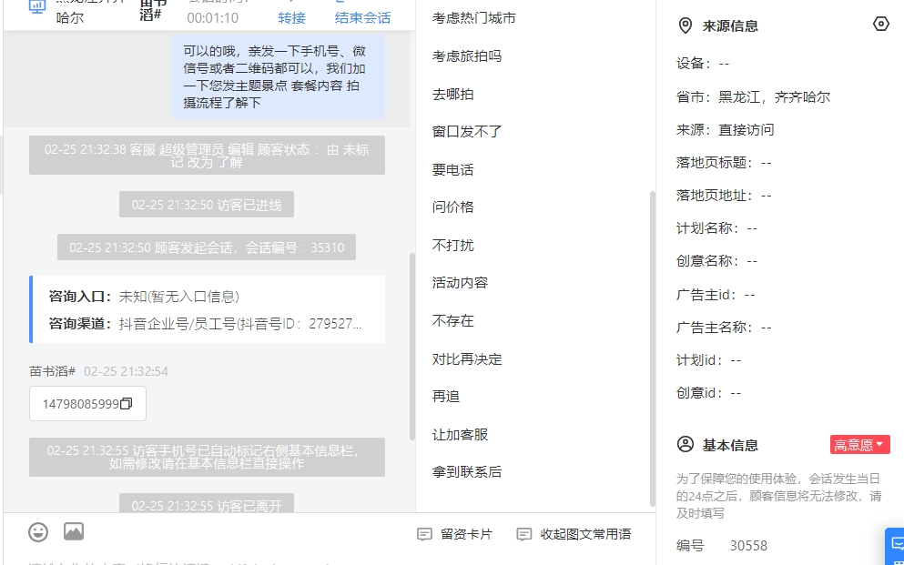Open the emoji picker

[x=38, y=532]
